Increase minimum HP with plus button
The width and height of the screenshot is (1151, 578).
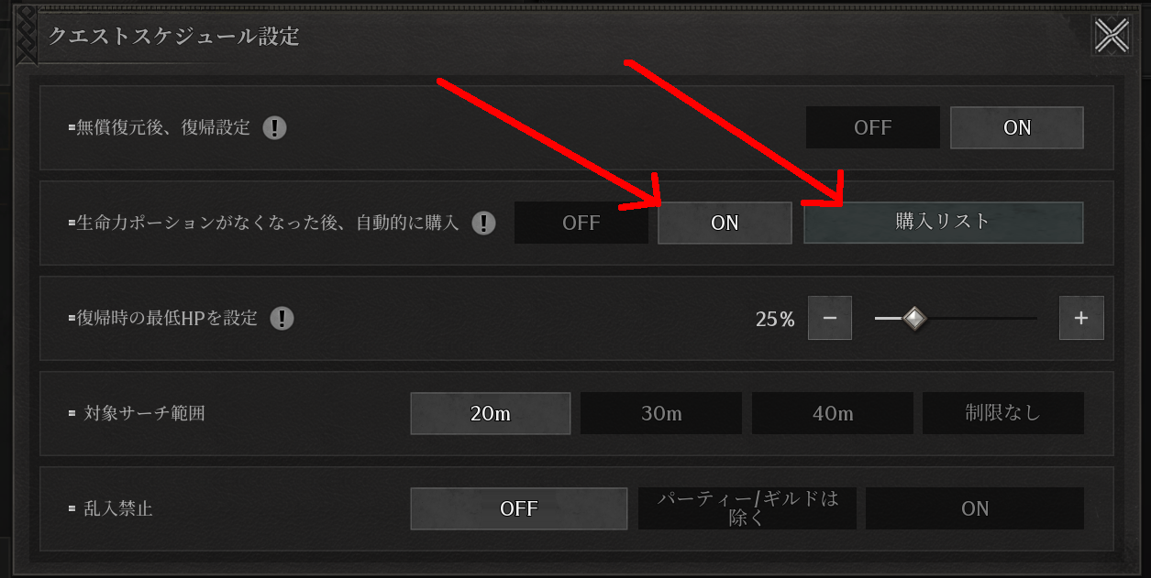[1081, 318]
